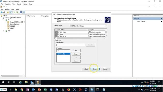
Task: Click the host Start button
Action: [3, 90]
